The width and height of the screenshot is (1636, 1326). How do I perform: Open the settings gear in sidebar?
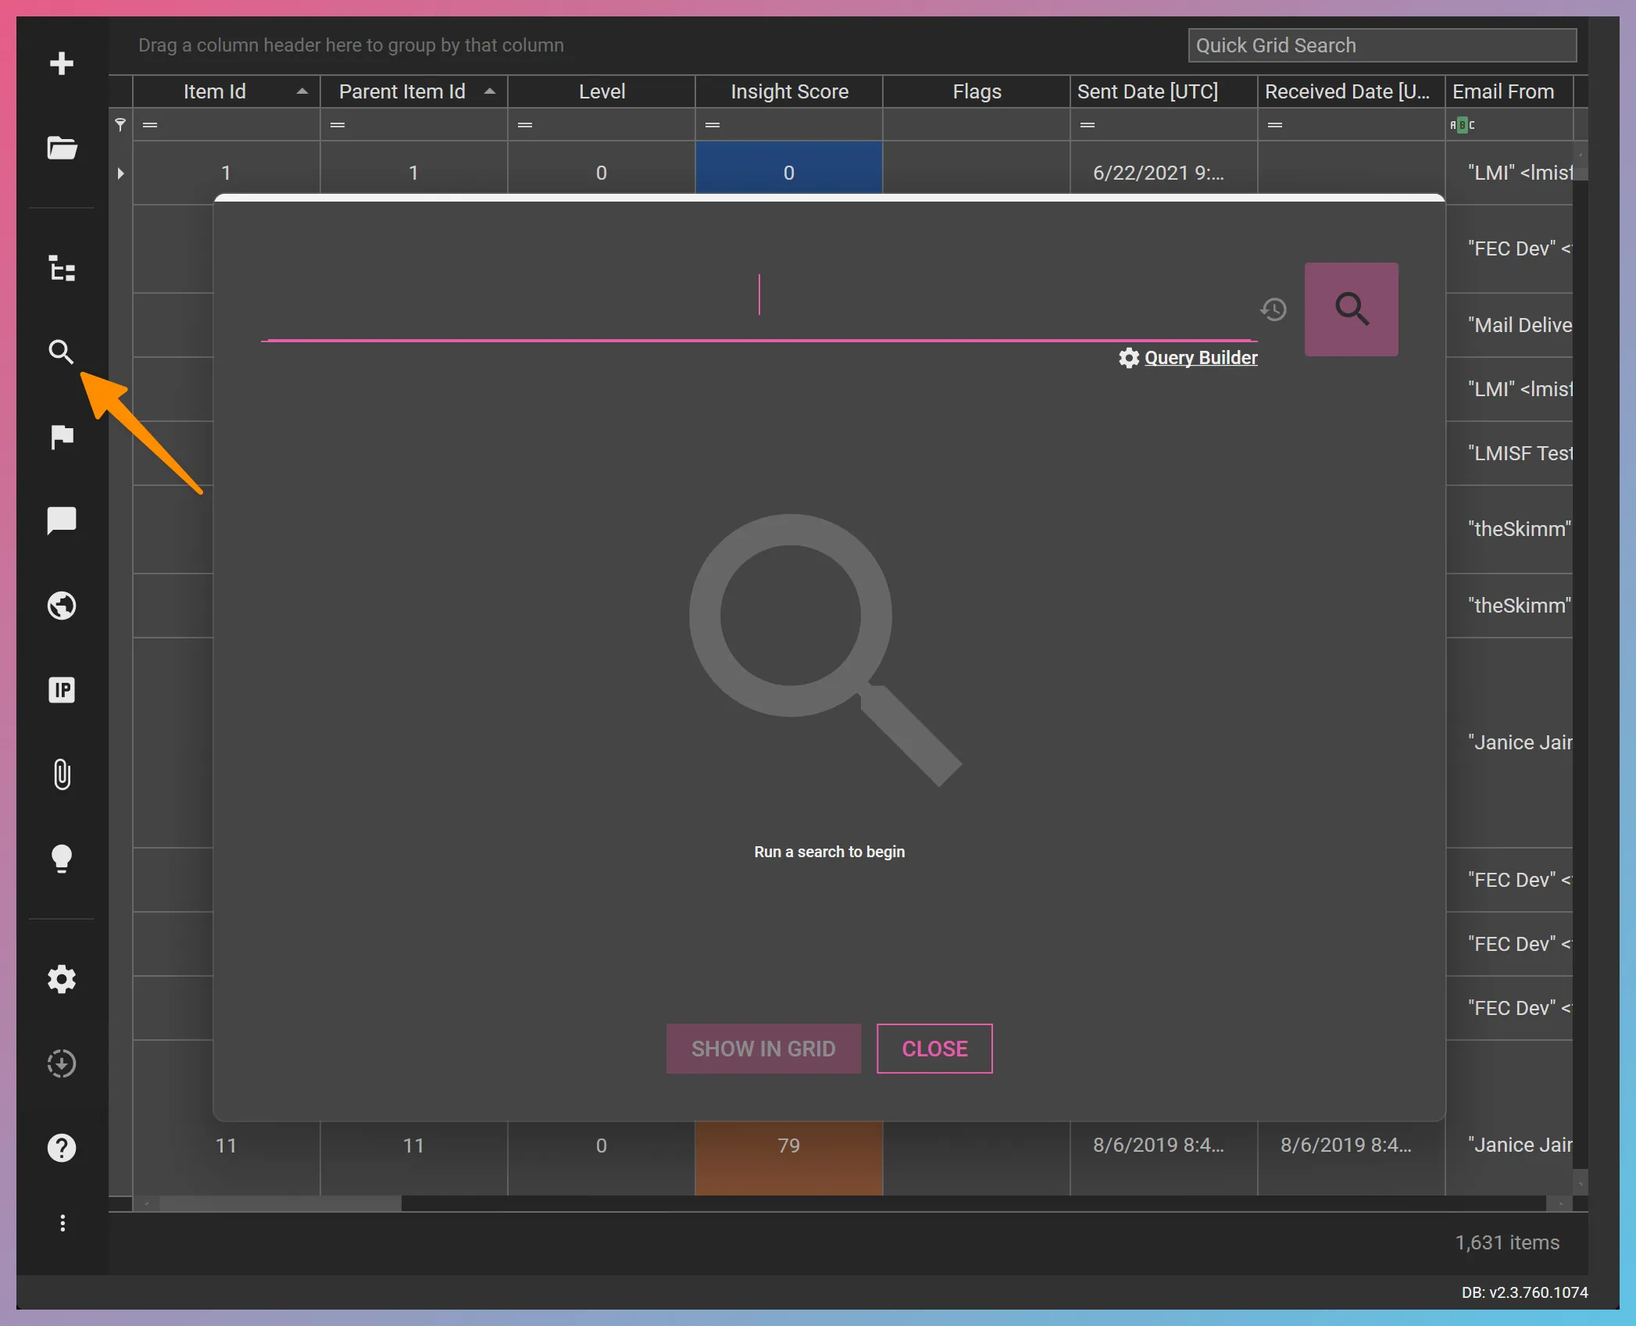tap(62, 979)
